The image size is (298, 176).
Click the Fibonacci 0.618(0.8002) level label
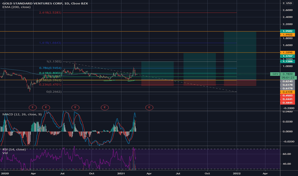click(51, 73)
